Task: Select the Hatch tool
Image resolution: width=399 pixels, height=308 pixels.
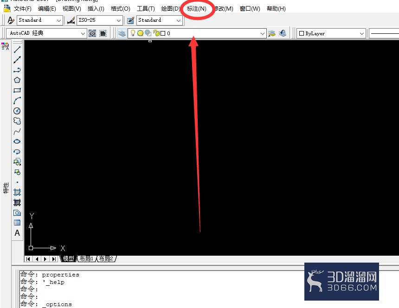Action: click(x=17, y=192)
